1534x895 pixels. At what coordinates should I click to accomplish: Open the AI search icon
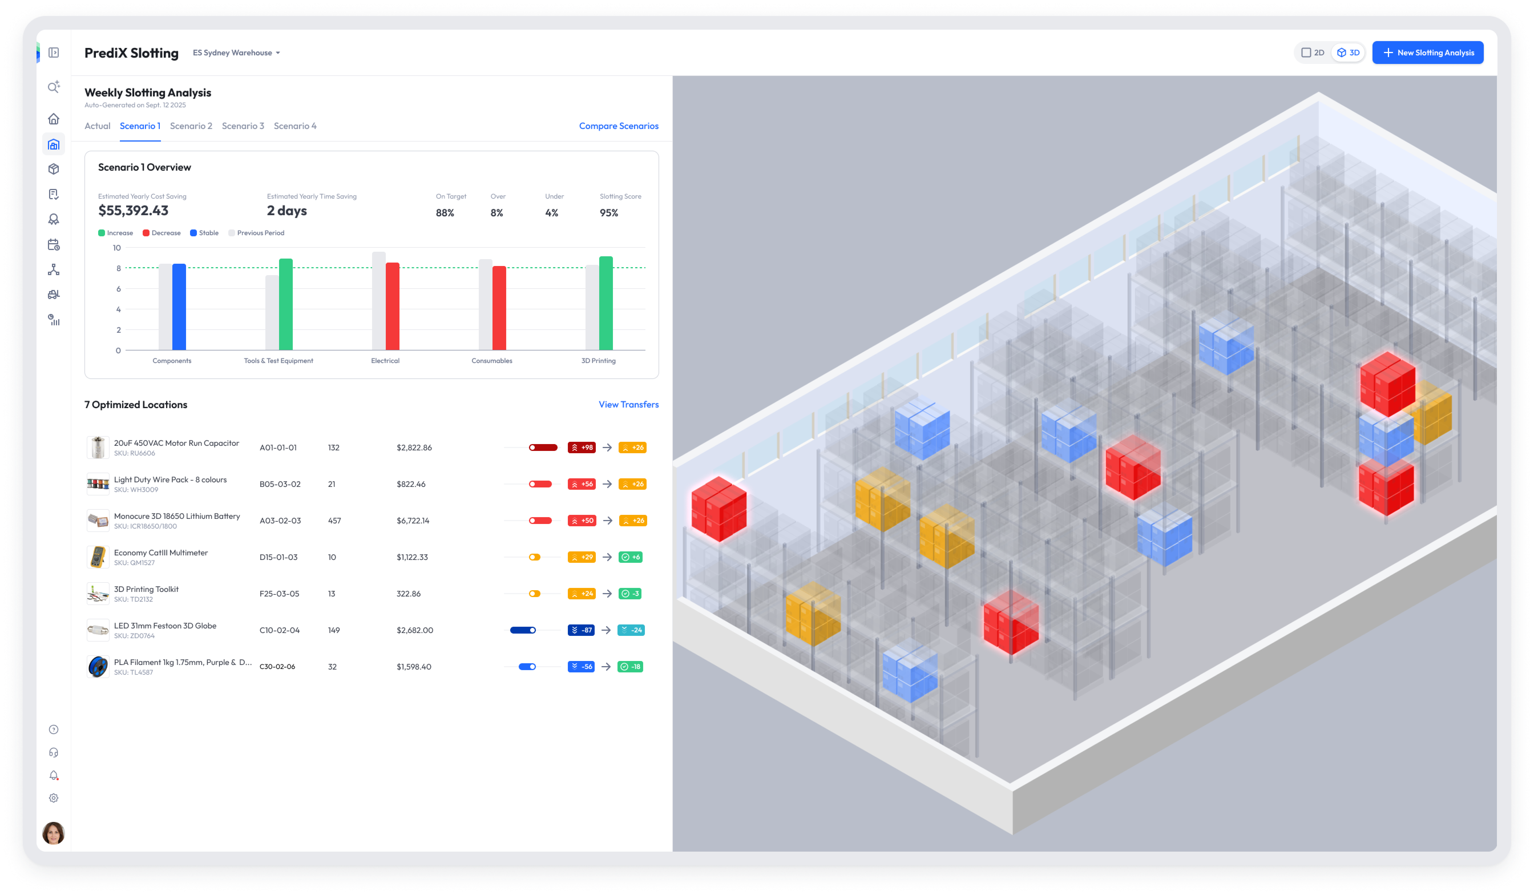point(54,87)
